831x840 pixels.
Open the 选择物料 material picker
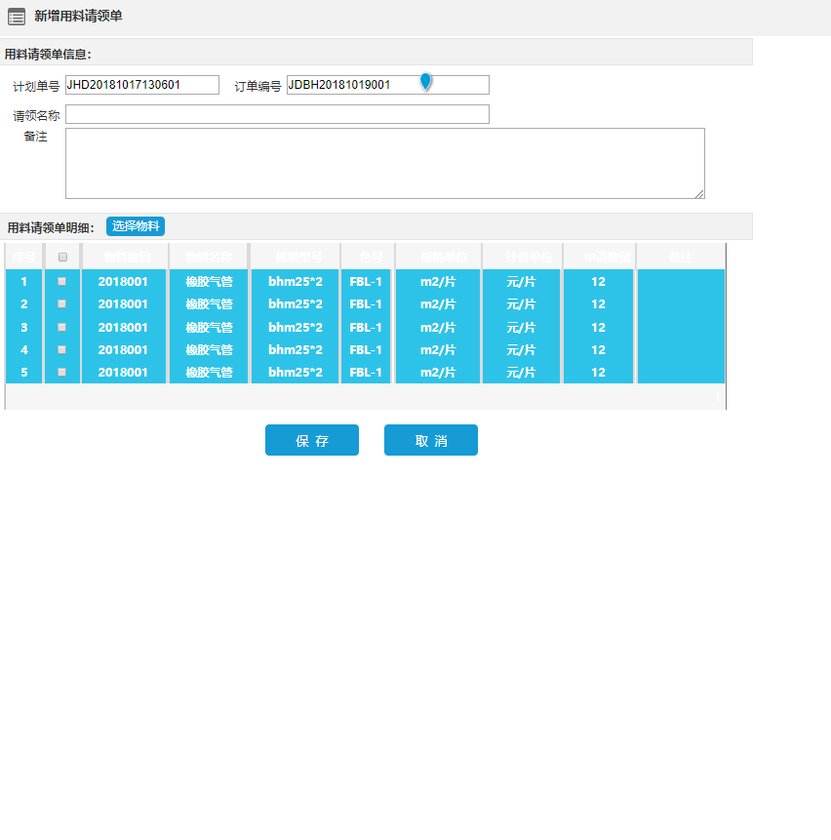pos(136,226)
